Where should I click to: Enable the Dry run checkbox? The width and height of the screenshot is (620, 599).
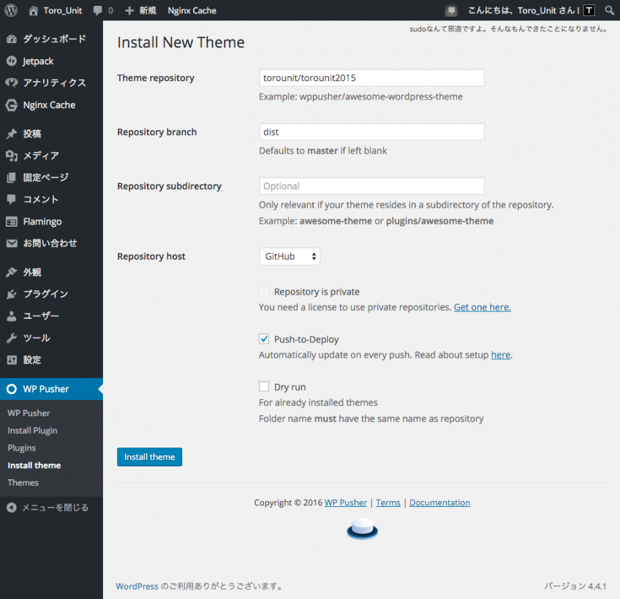tap(264, 386)
